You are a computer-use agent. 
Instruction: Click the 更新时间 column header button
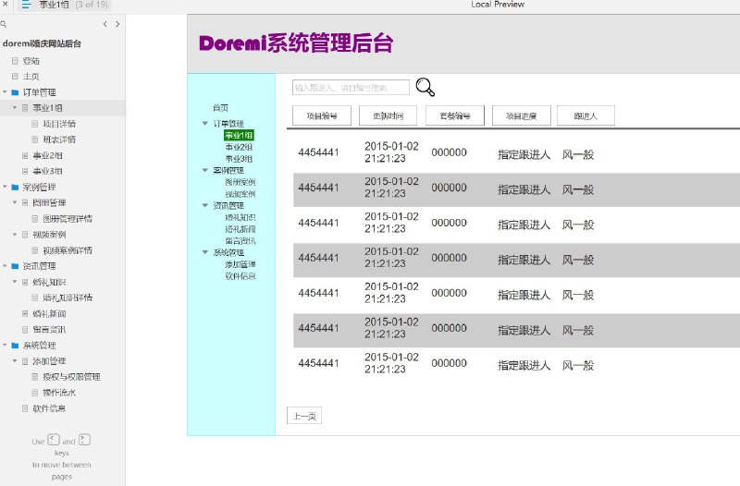click(388, 116)
